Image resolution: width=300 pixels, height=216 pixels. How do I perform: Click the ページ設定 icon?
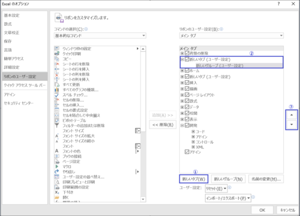[x=57, y=162]
